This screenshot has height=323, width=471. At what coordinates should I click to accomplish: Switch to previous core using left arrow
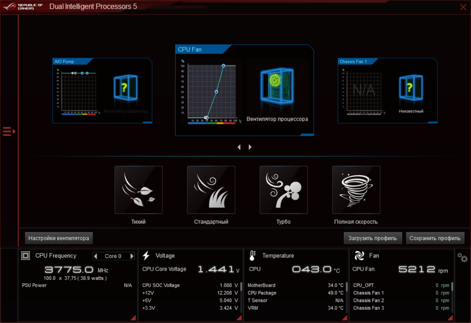point(95,256)
